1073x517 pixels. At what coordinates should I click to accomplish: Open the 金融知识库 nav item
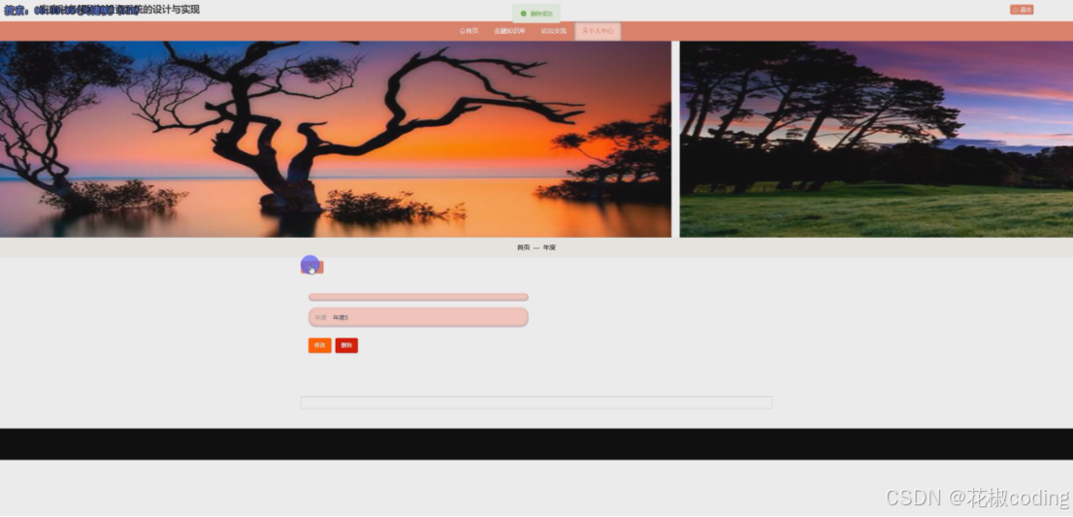[x=509, y=31]
